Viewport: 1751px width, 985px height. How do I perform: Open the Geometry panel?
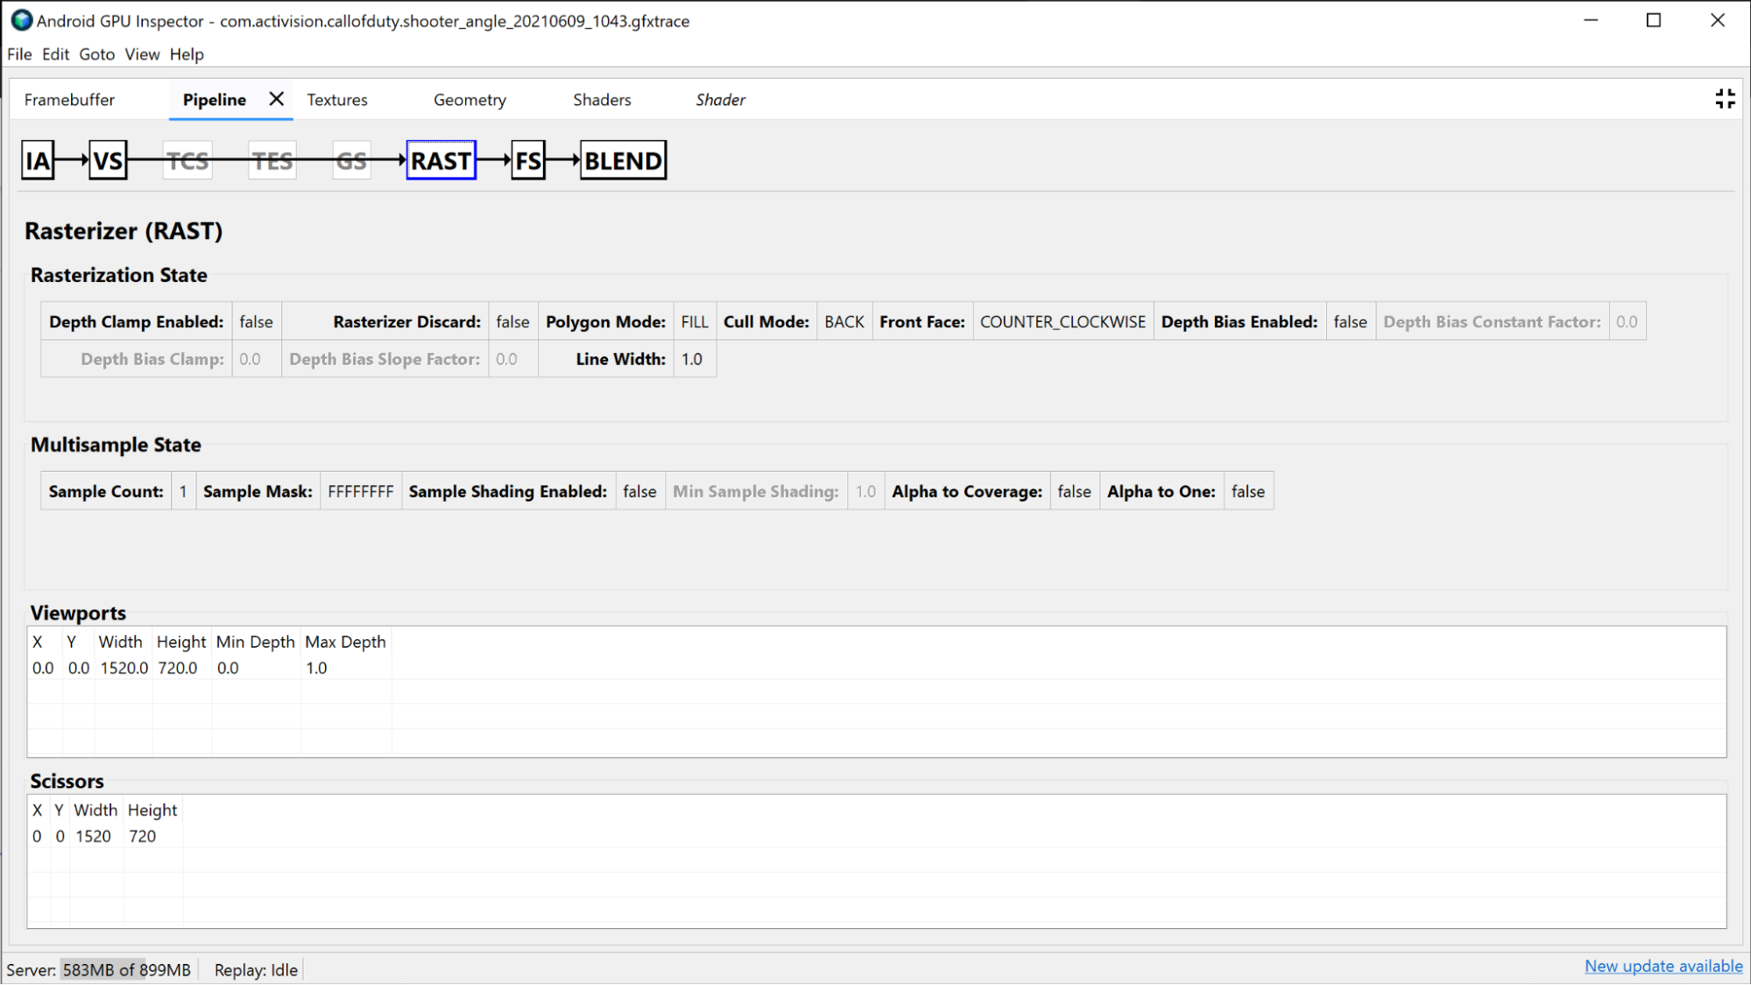click(470, 100)
